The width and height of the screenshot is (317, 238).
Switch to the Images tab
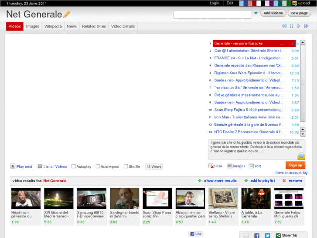[33, 26]
